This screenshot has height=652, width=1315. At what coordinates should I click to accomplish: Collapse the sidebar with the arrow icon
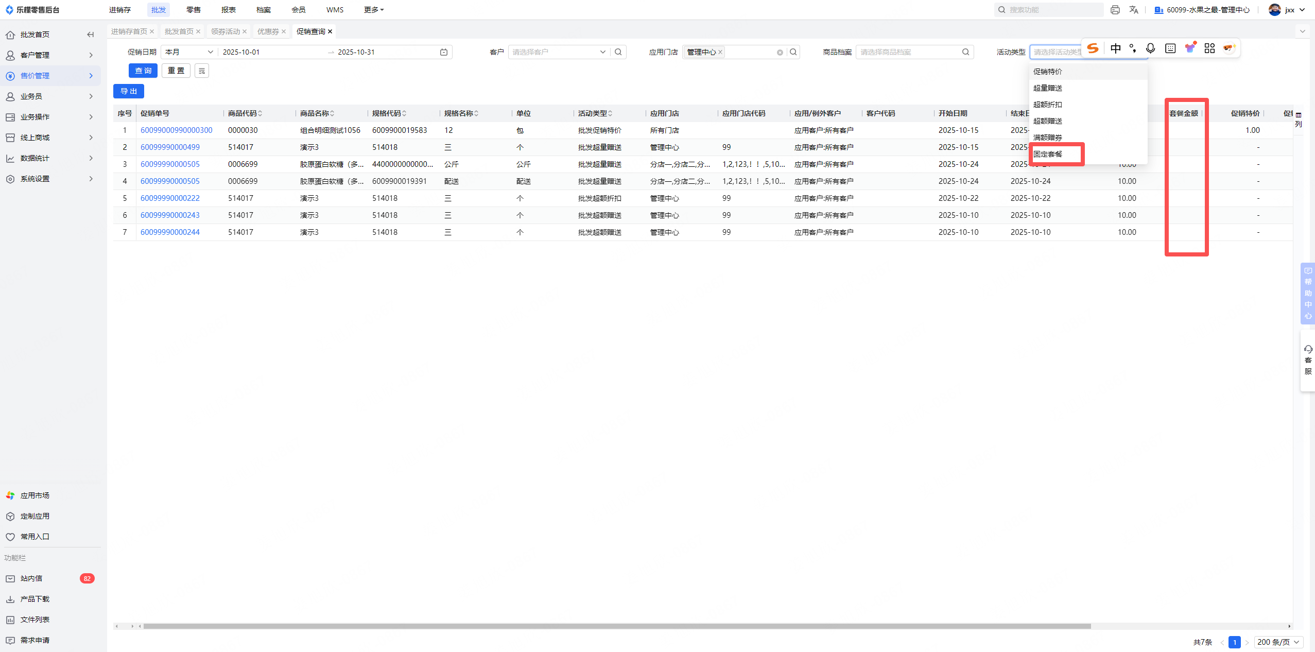click(91, 35)
